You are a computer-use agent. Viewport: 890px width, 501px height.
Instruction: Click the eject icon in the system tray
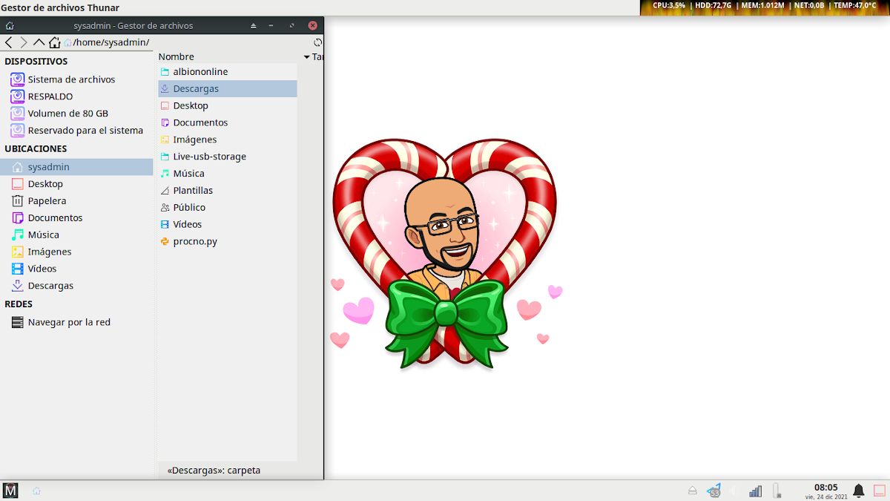(x=693, y=491)
